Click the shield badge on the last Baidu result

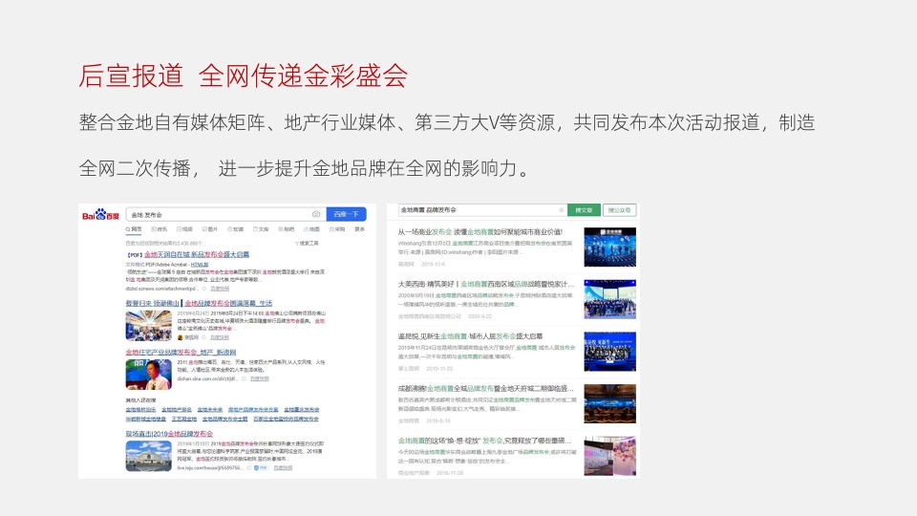pyautogui.click(x=256, y=468)
